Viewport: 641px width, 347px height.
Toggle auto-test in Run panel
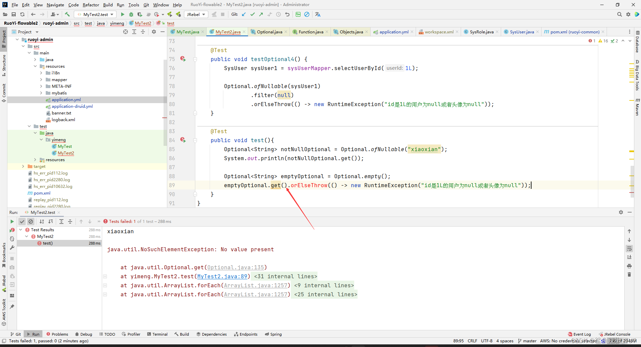[x=12, y=239]
